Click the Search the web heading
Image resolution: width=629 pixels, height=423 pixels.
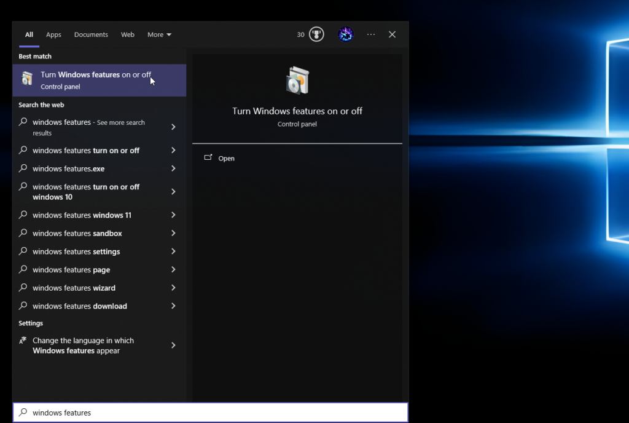click(41, 105)
